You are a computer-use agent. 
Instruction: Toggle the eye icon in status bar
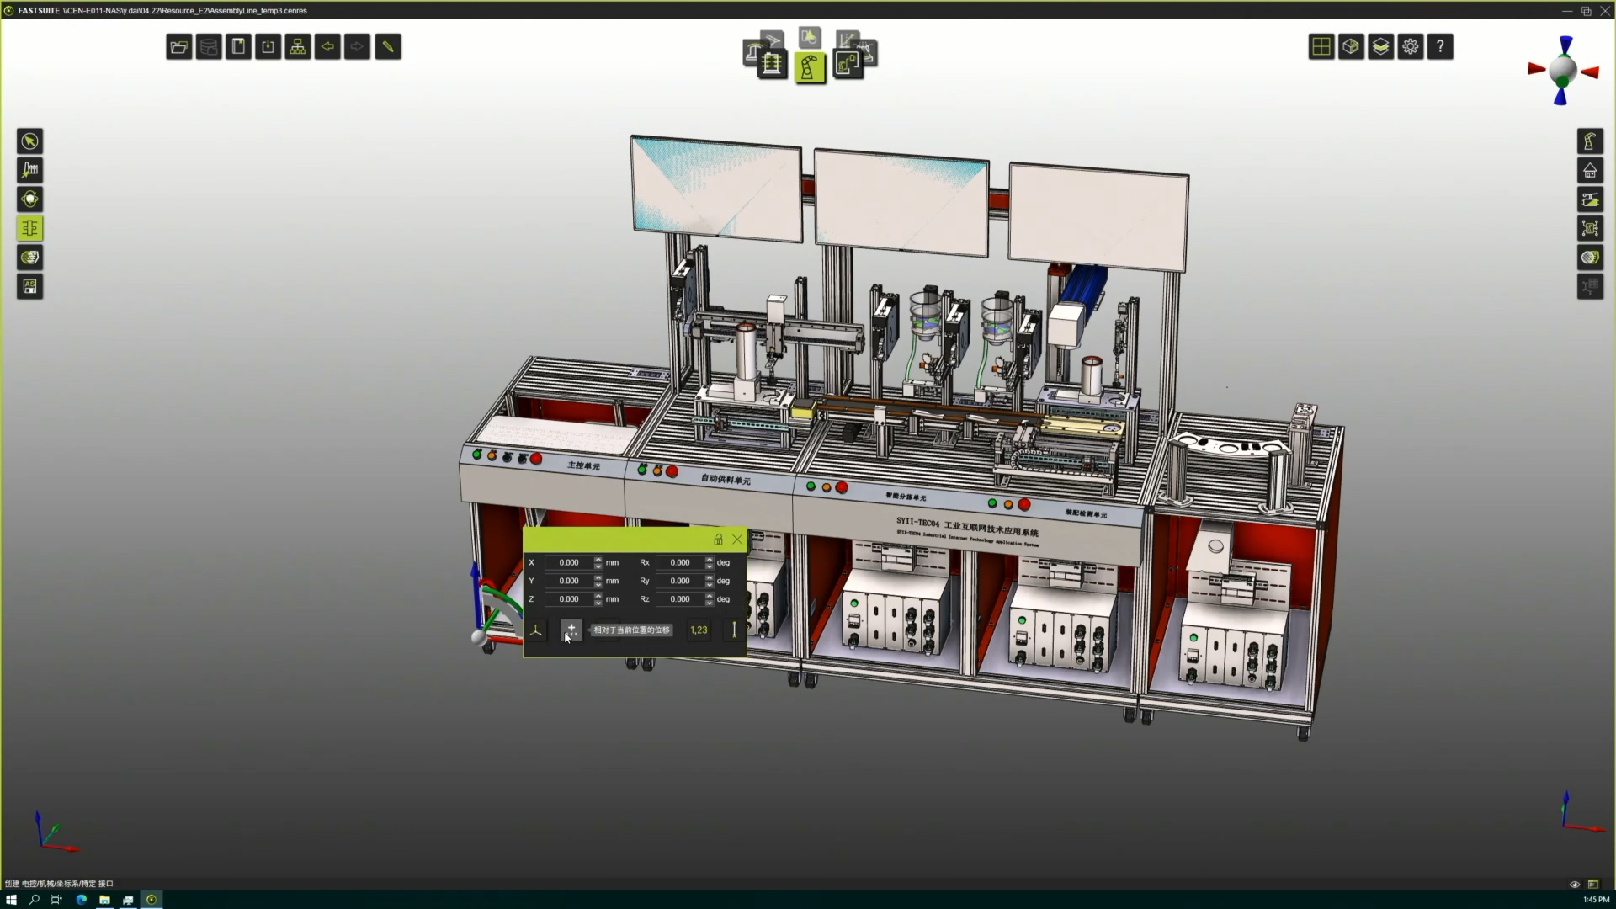(x=1575, y=885)
